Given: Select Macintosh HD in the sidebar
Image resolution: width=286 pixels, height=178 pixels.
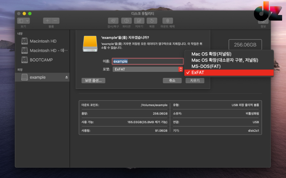Looking at the screenshot, I should pyautogui.click(x=43, y=41).
